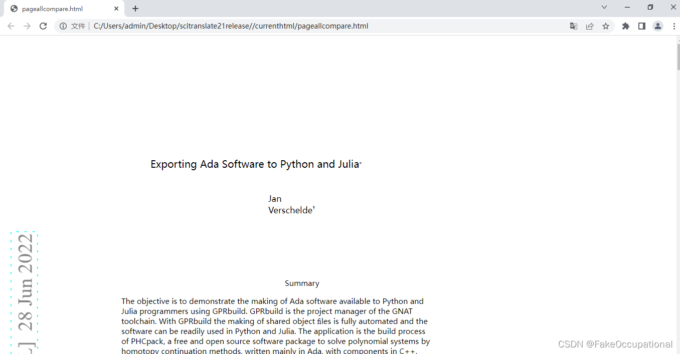Click the author first name 'Jan'
Viewport: 680px width, 354px height.
pos(275,199)
